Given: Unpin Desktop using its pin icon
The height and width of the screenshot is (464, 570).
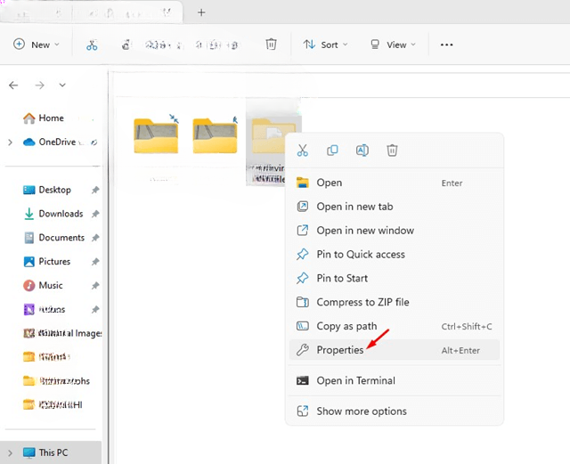Looking at the screenshot, I should click(95, 190).
